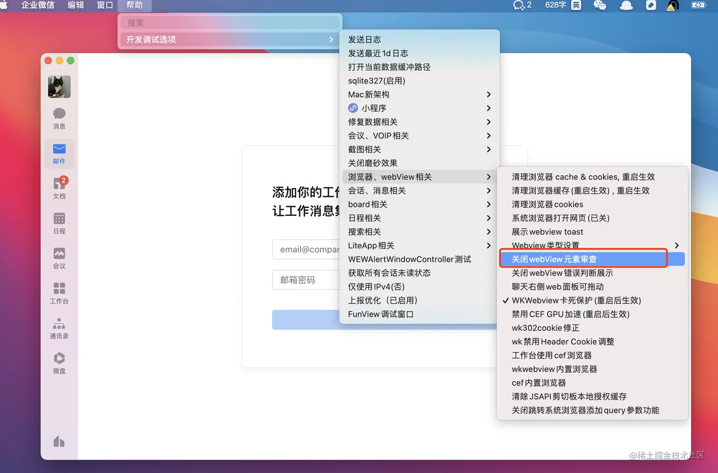Screen dimensions: 718x473
Task: Select 发送日志 from the debug menu
Action: [x=364, y=39]
